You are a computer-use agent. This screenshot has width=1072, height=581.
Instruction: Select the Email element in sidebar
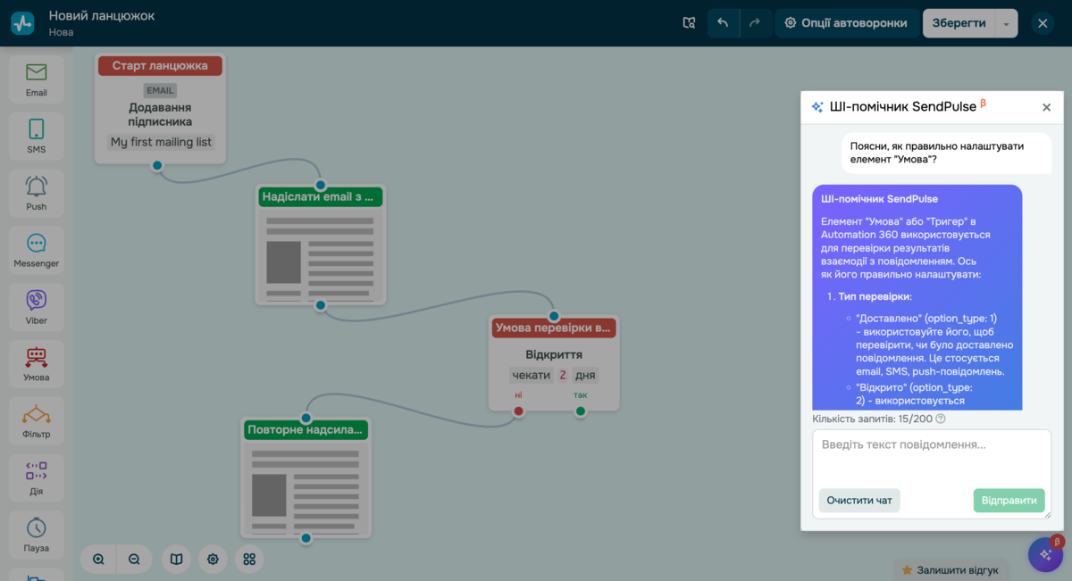coord(37,79)
